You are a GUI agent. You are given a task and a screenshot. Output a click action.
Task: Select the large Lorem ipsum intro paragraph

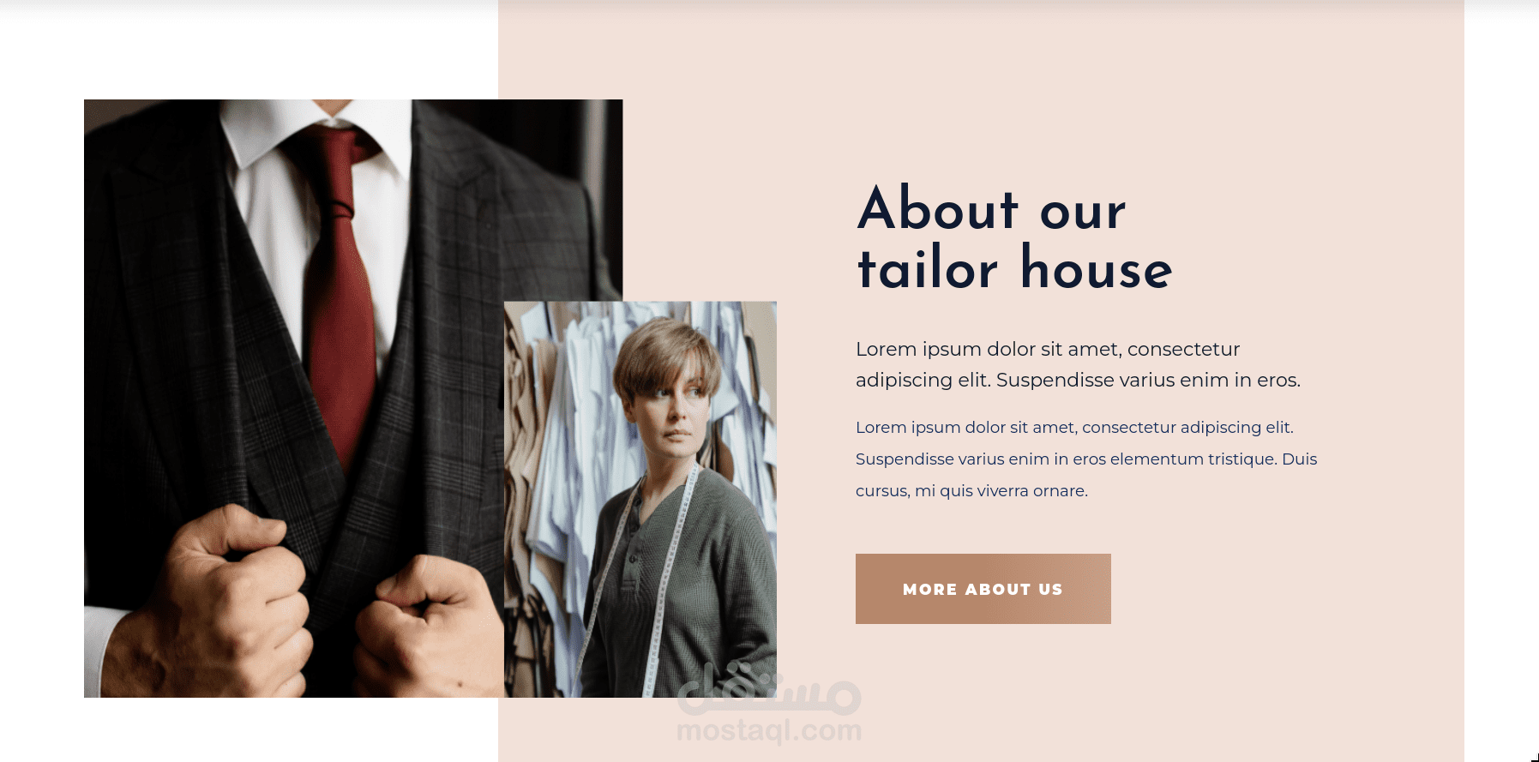pyautogui.click(x=1078, y=364)
